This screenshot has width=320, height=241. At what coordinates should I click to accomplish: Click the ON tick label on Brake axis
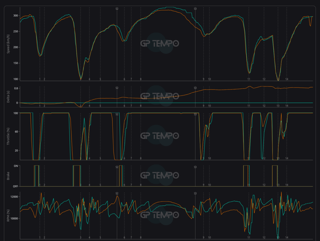pos(15,166)
